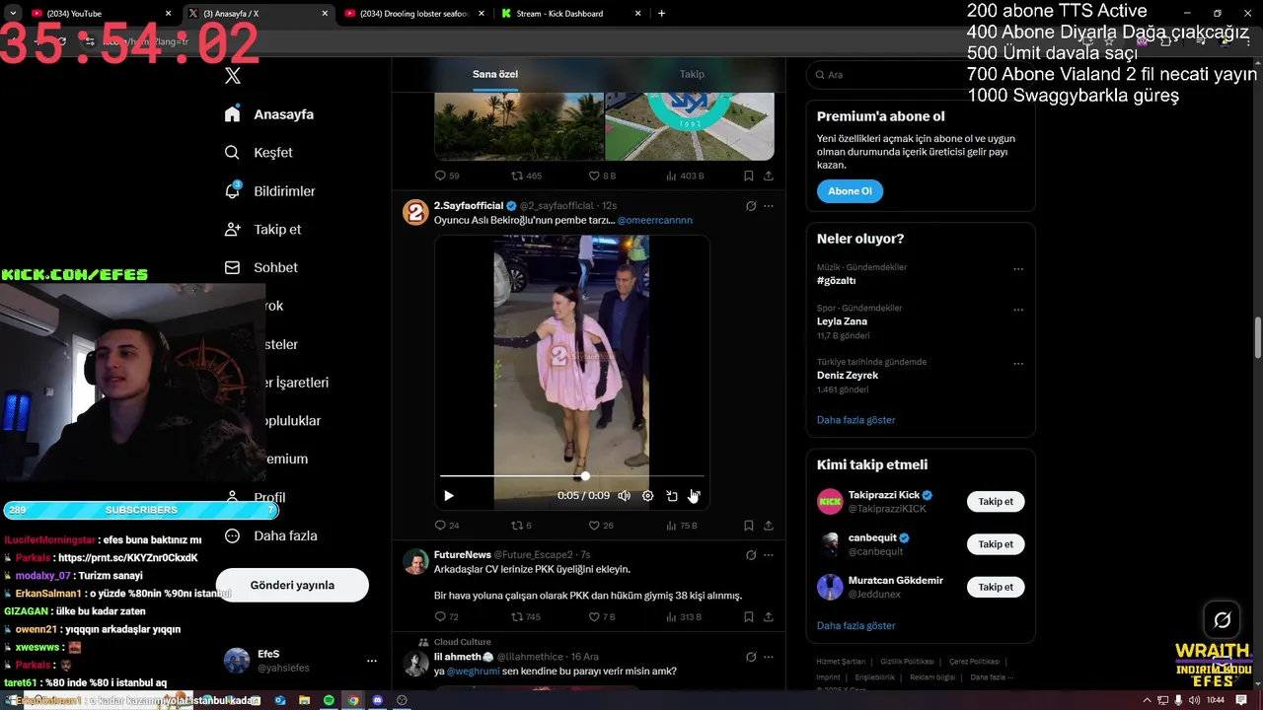Repost the top post with 465 reposts
This screenshot has width=1263, height=710.
point(526,176)
